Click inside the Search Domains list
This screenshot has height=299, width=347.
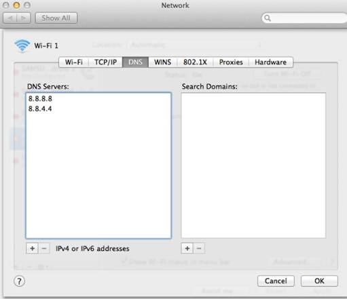[x=253, y=165]
